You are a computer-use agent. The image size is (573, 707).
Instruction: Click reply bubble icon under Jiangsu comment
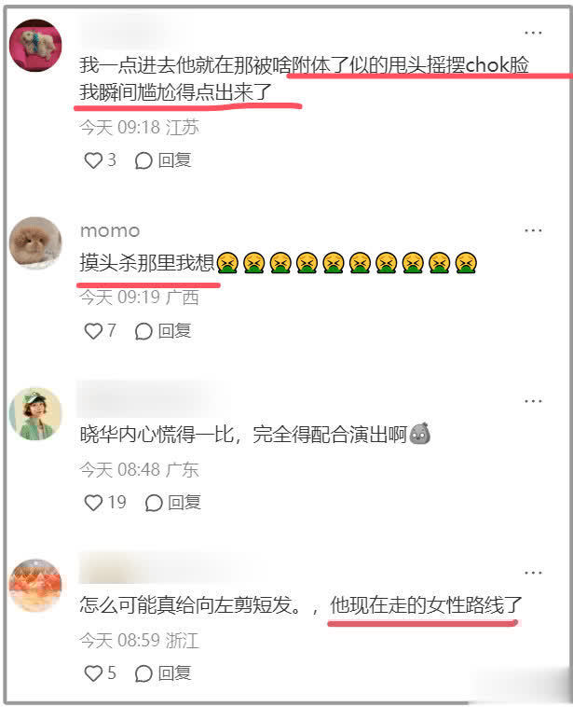pos(143,160)
